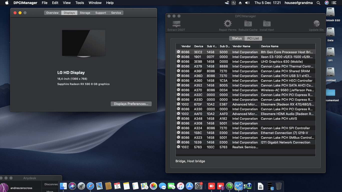Open Notification Center from menu bar
Screen dimensions: 342x192
point(334,3)
